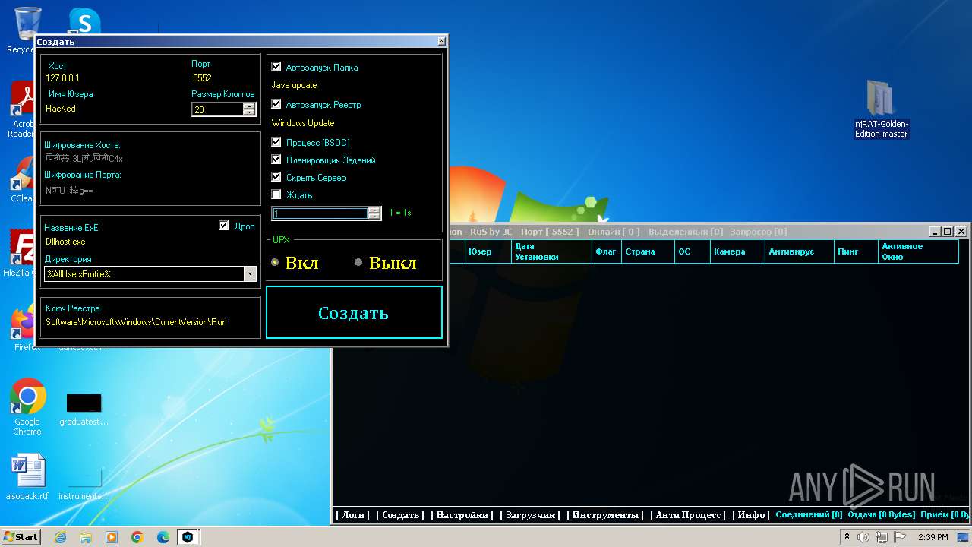Open the [ Анти Процесс ] menu

688,515
